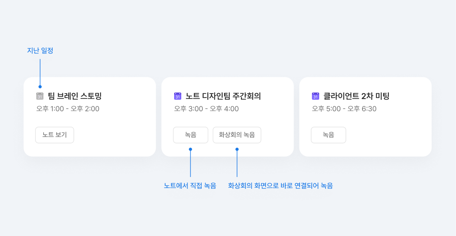Click the 화상회의 화면으로 바로 연결되어 녹음 label
This screenshot has height=236, width=456.
281,185
